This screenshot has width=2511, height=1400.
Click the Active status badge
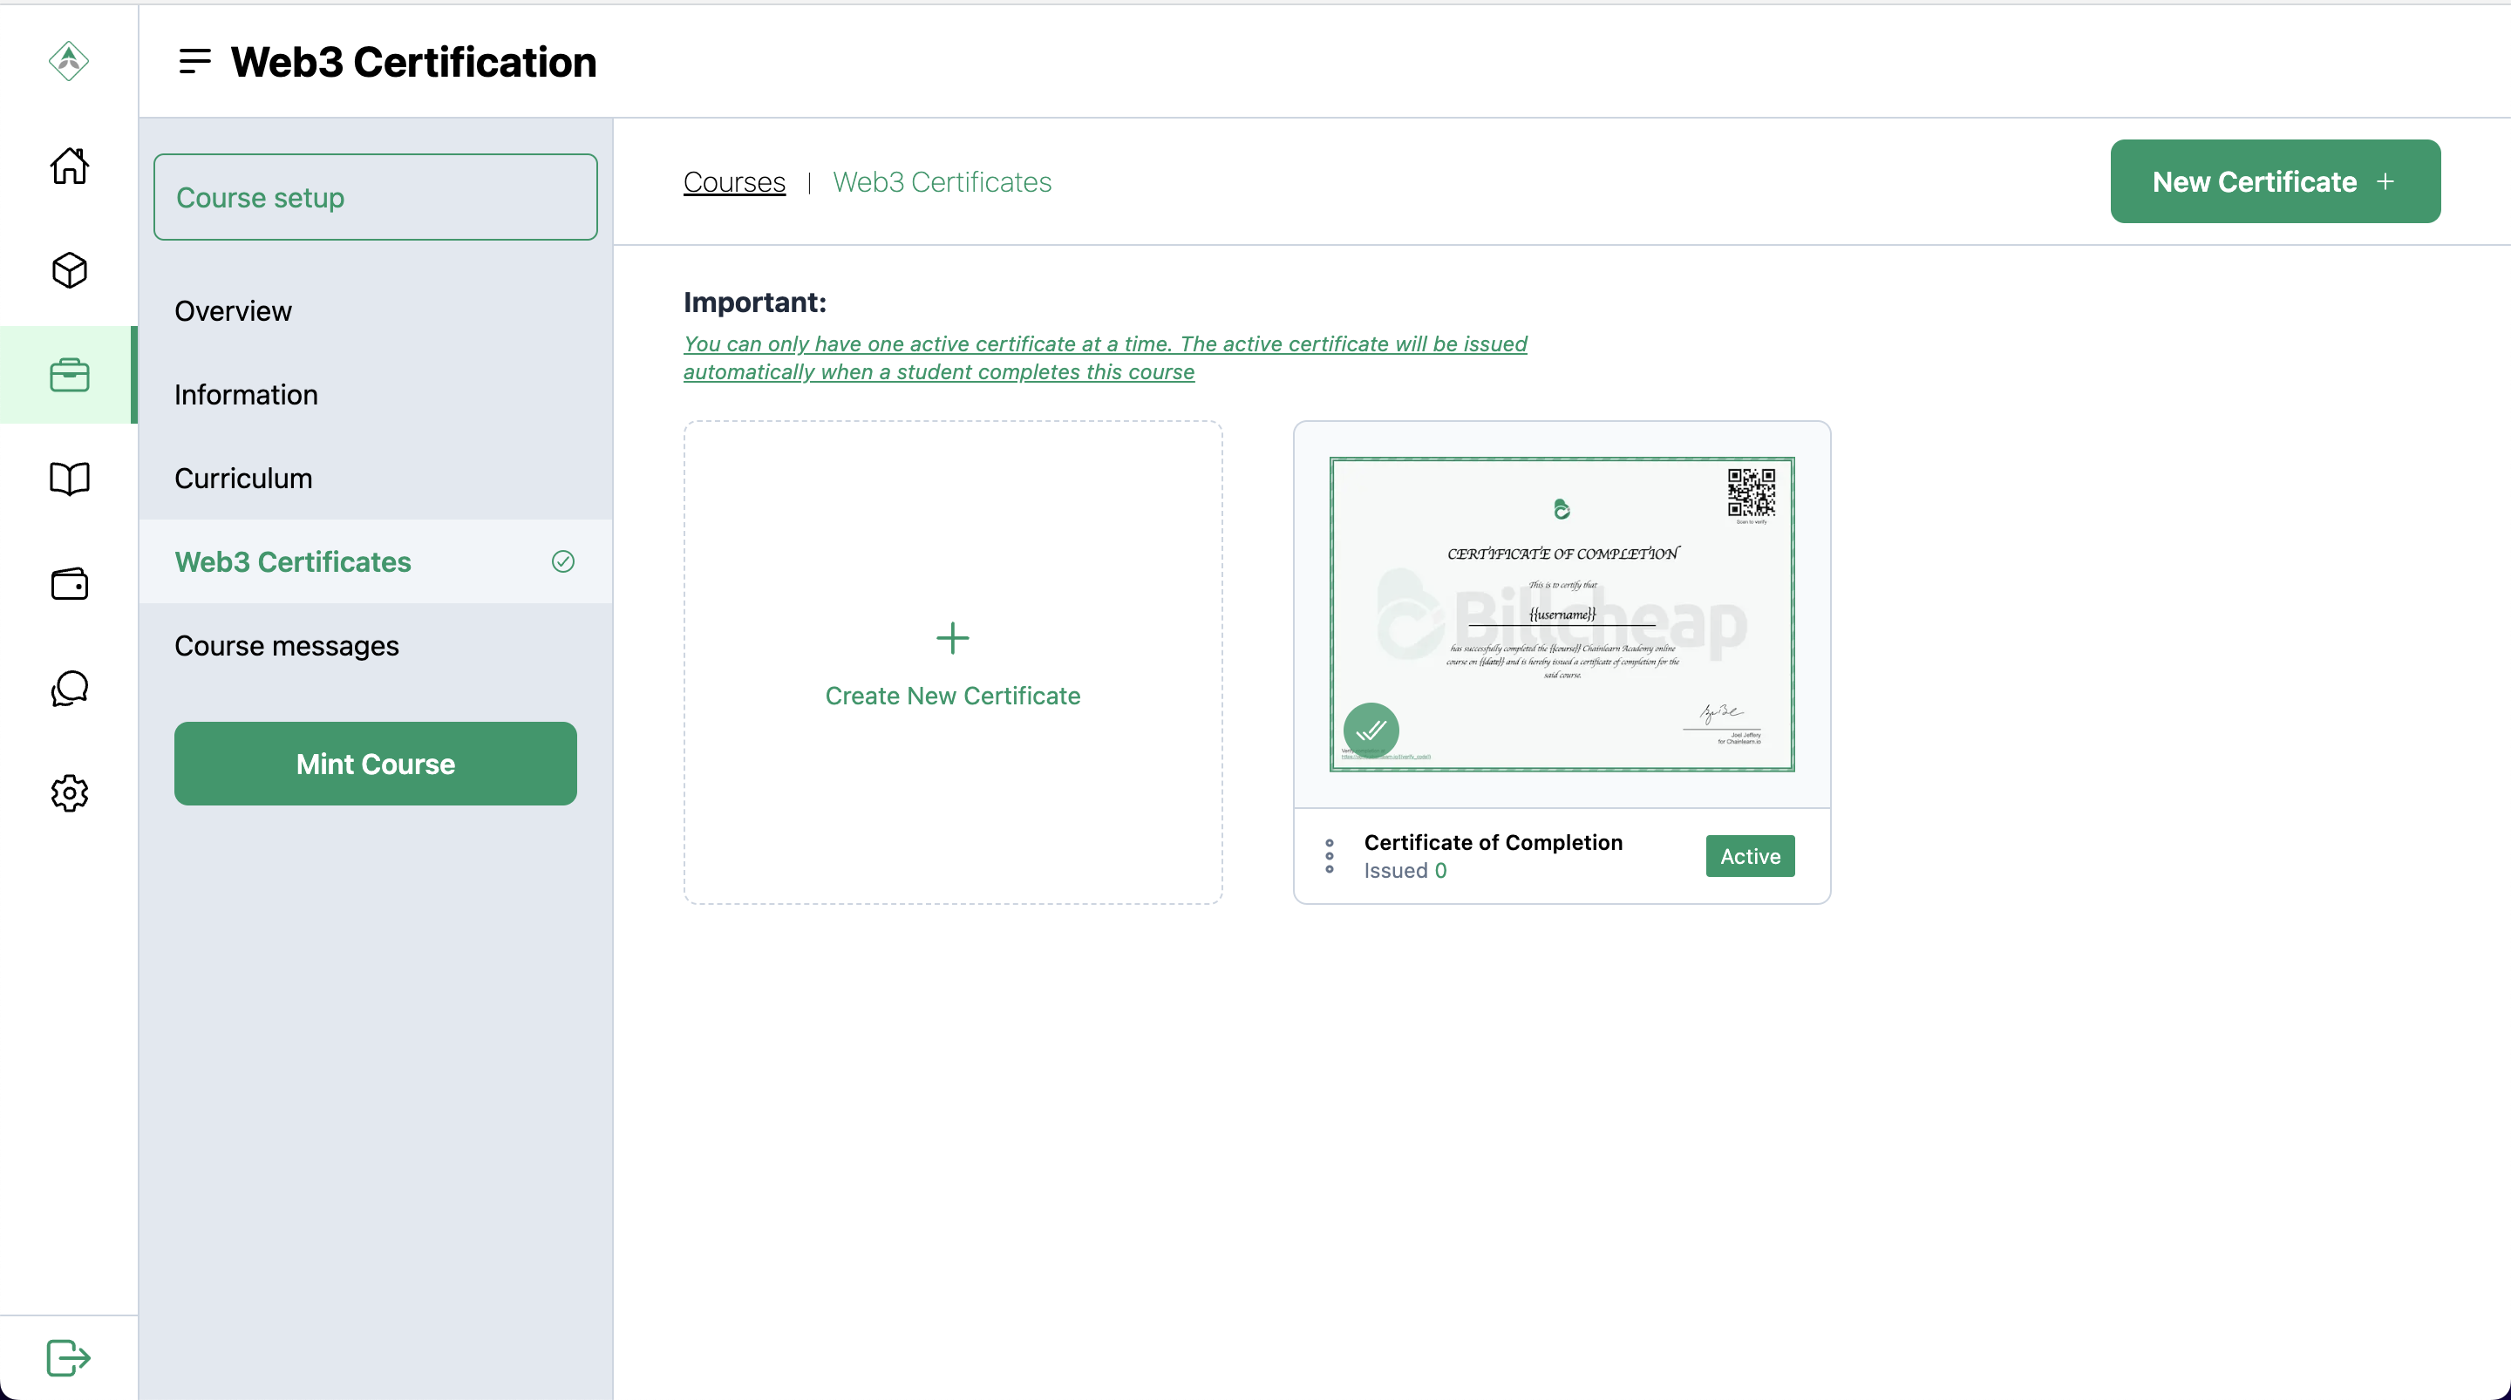(x=1750, y=856)
